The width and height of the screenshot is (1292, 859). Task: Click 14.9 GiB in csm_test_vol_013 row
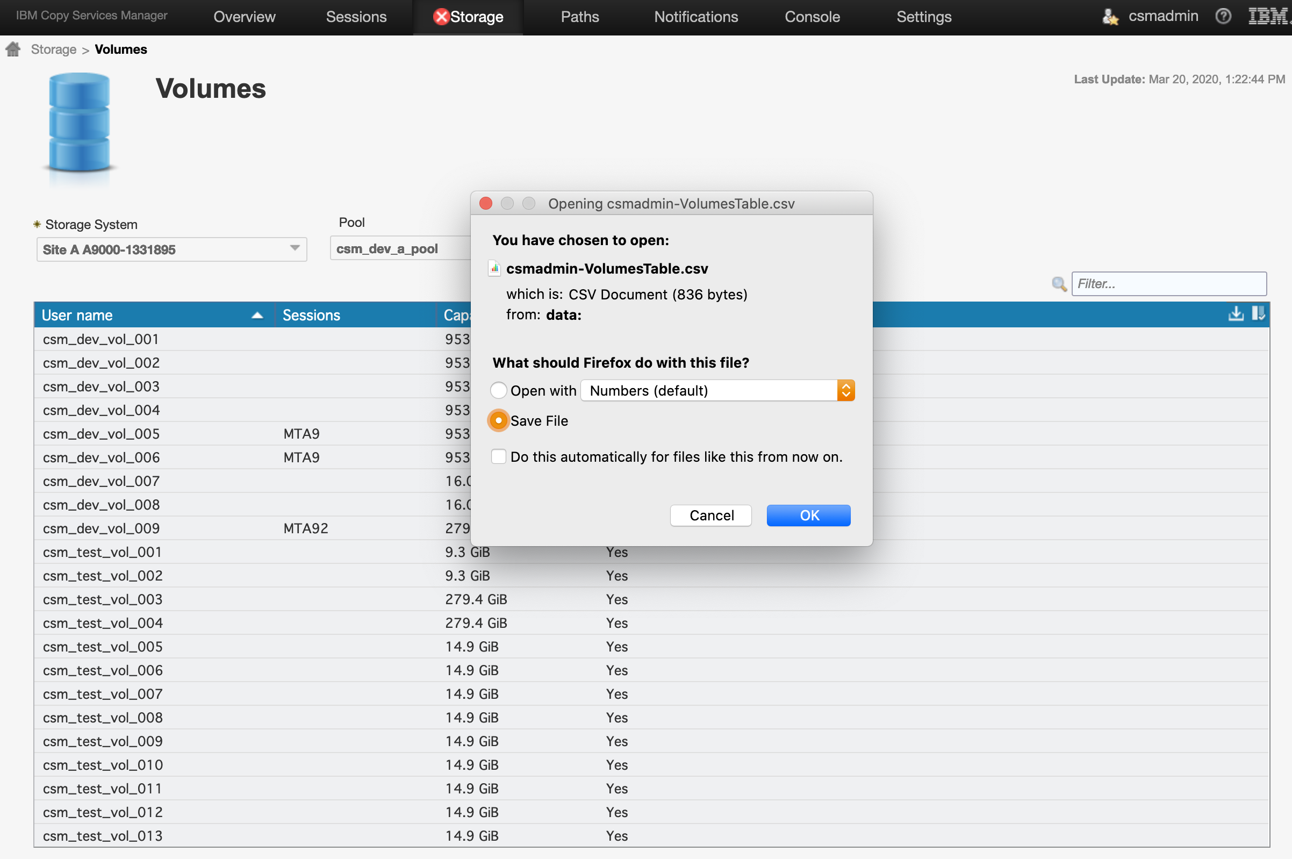(x=471, y=836)
